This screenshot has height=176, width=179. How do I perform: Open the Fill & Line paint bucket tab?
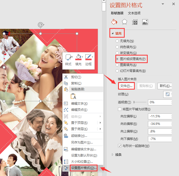point(114,22)
